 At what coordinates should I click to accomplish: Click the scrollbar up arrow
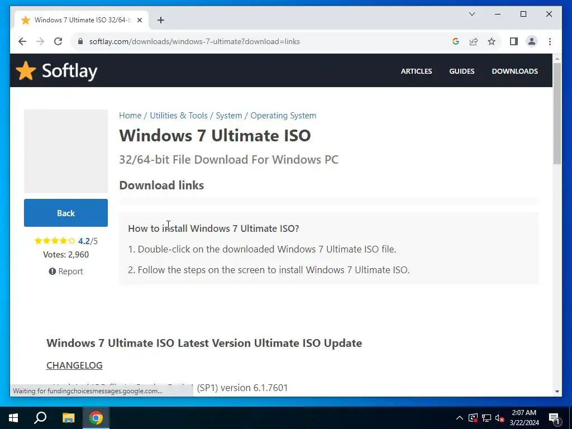coord(557,58)
